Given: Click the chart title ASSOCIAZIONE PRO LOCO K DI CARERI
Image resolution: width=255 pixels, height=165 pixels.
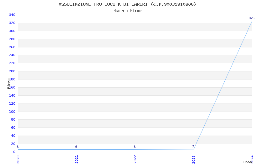Looking at the screenshot, I should [x=127, y=4].
